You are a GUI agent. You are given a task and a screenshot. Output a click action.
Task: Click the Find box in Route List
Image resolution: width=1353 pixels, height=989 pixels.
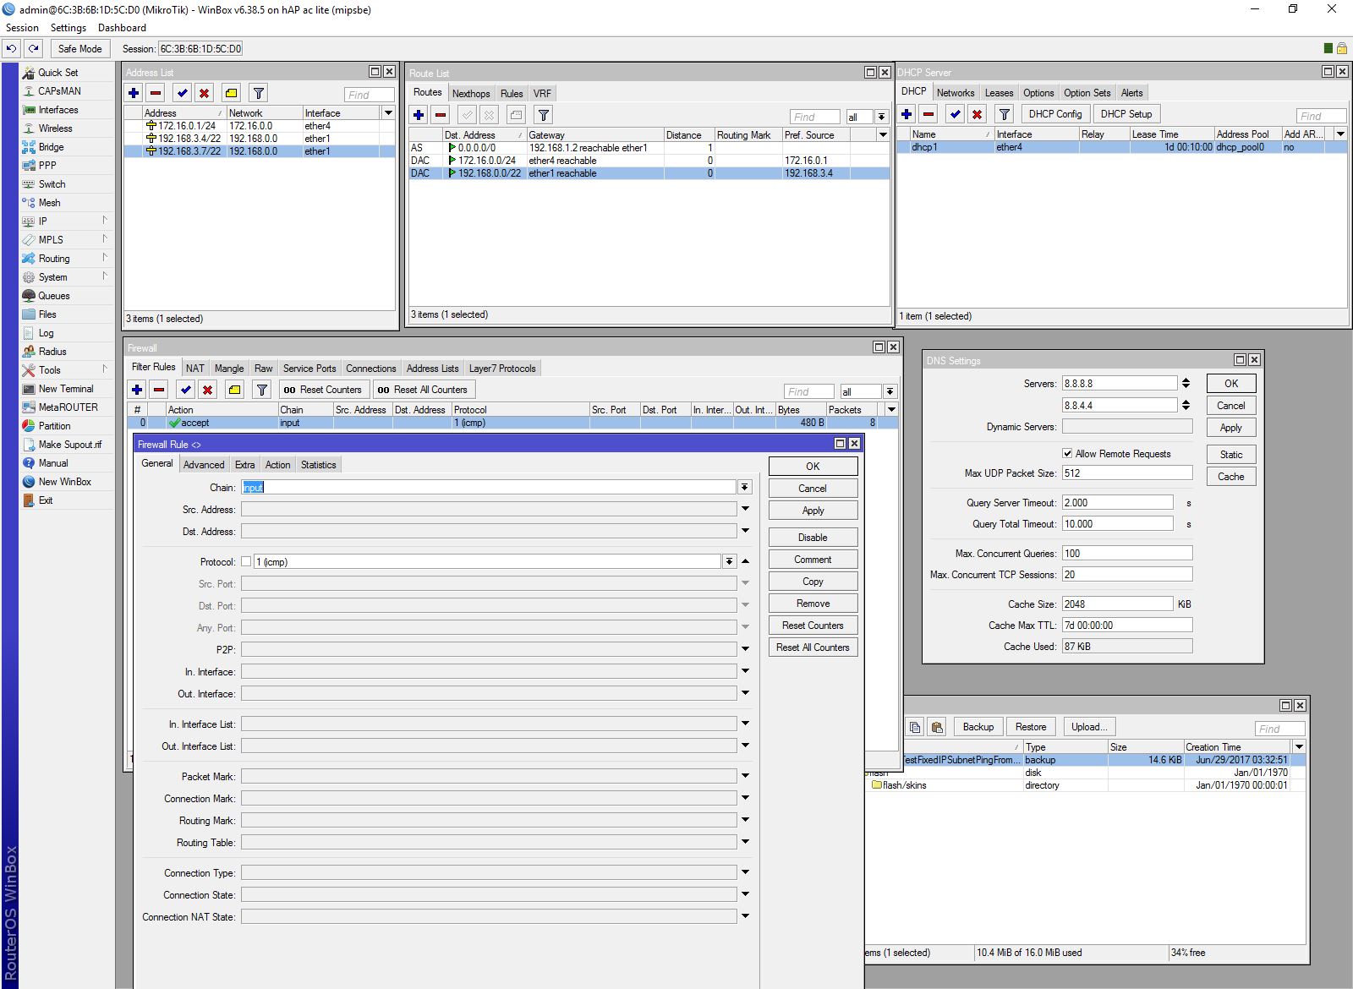point(815,117)
